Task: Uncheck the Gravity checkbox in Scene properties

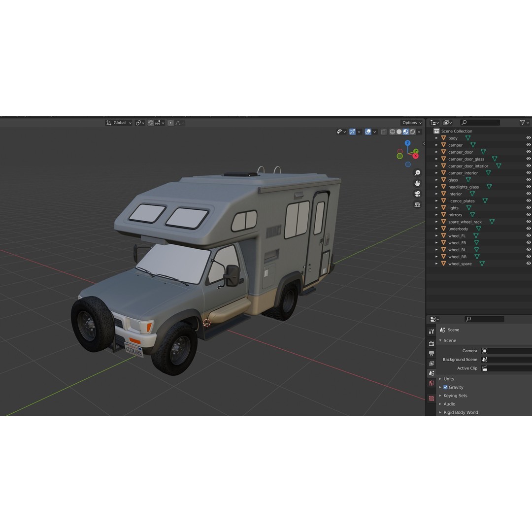Action: [445, 387]
